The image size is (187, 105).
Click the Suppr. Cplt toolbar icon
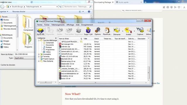(88, 31)
